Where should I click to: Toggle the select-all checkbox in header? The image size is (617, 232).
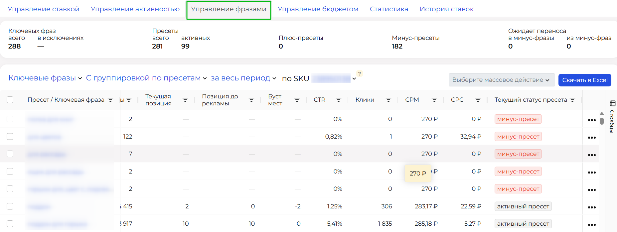(10, 100)
